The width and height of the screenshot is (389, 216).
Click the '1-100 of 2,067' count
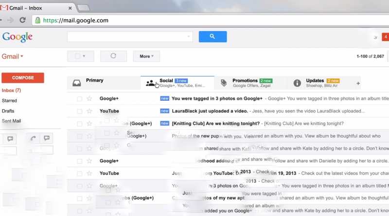(370, 56)
